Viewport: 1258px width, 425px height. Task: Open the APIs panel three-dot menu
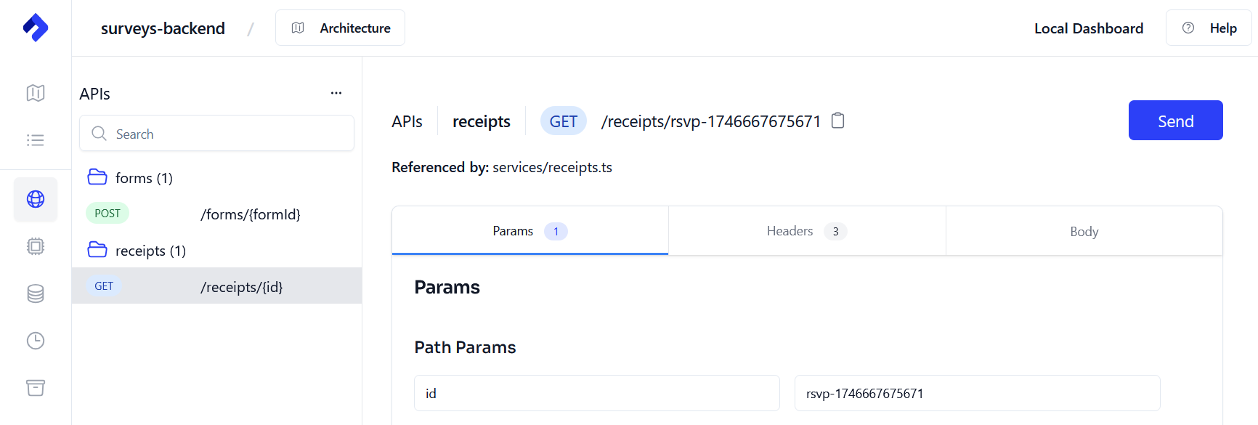click(x=336, y=93)
